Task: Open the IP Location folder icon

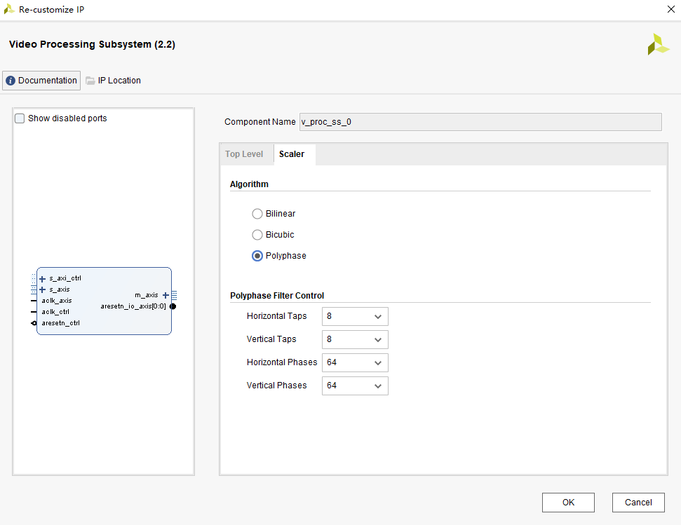Action: click(90, 80)
